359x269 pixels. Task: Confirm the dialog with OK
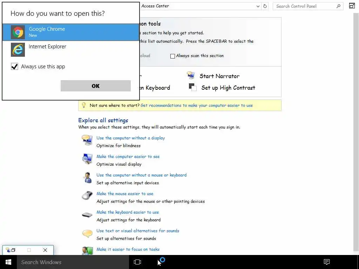[x=95, y=86]
